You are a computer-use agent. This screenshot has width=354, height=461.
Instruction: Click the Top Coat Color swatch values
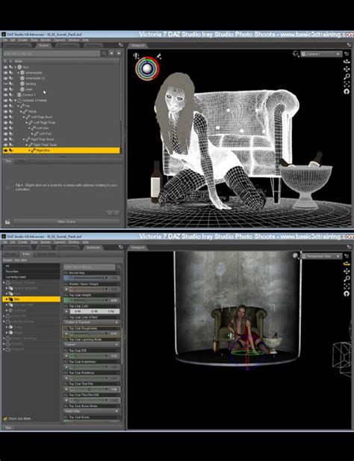pos(94,311)
